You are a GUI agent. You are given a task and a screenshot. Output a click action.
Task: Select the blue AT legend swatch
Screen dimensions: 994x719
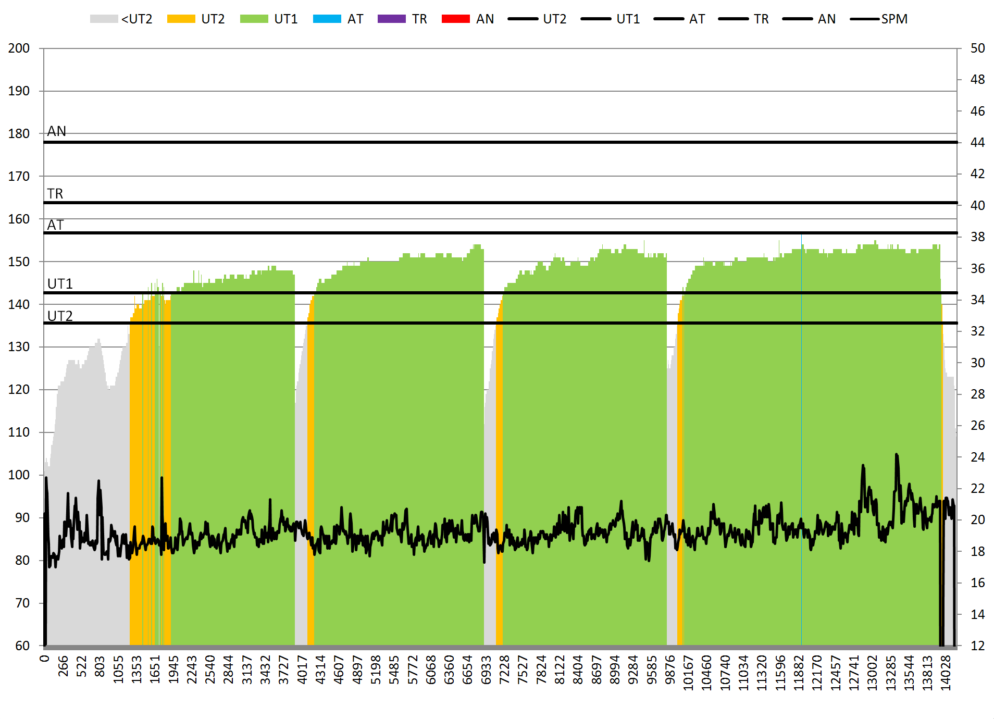click(x=327, y=19)
